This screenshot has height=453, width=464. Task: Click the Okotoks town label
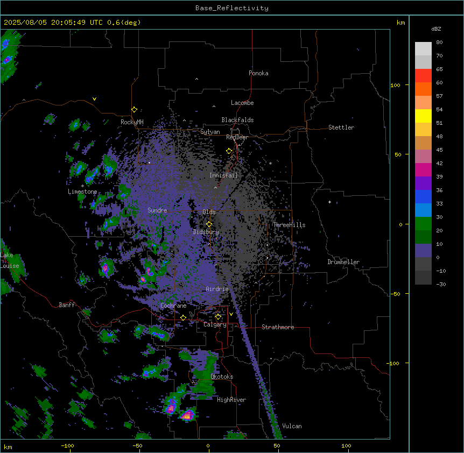coord(222,377)
